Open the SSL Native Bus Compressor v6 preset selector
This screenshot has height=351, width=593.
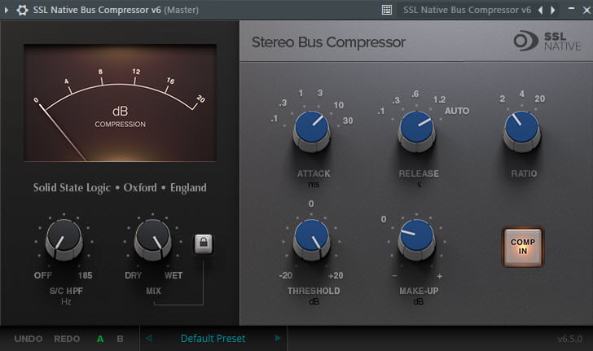coord(467,10)
